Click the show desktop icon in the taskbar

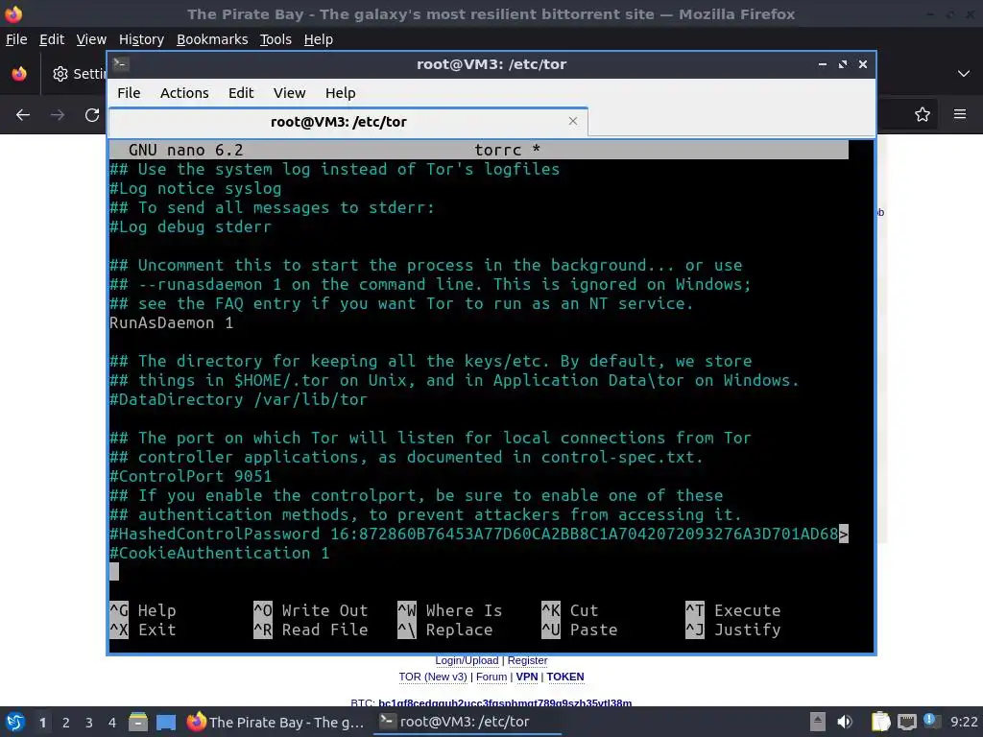(165, 722)
